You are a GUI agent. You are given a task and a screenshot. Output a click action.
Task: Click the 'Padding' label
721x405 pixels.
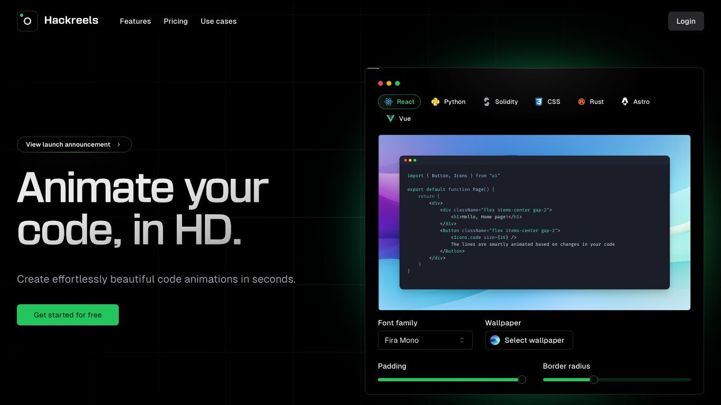pos(392,366)
